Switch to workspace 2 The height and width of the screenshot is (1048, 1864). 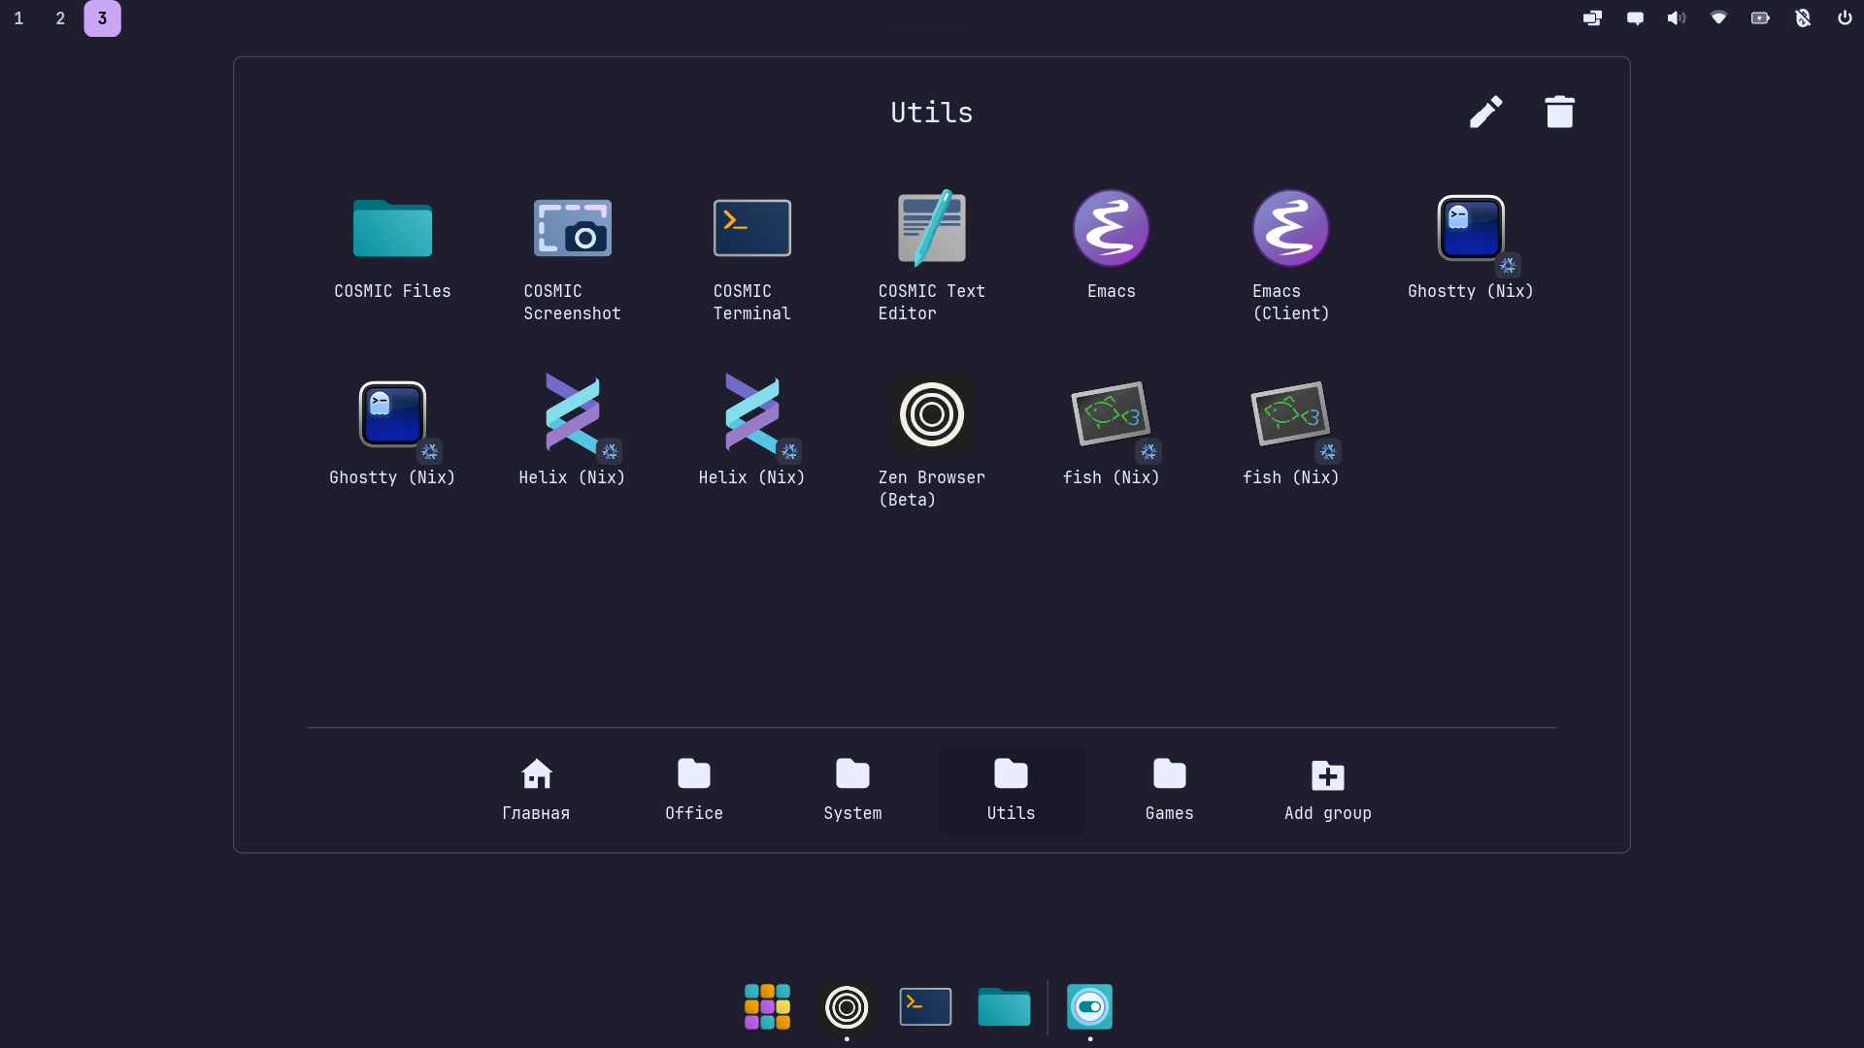coord(60,18)
